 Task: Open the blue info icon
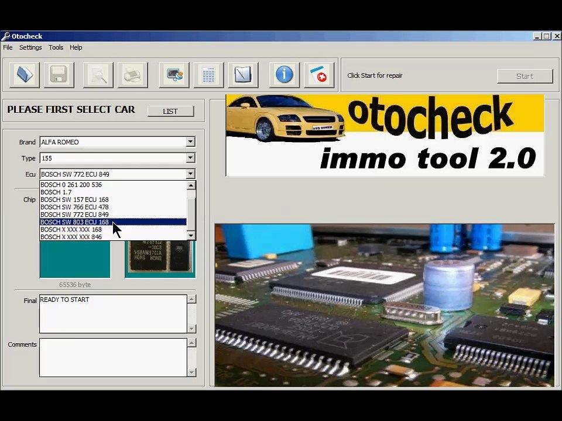click(x=285, y=75)
